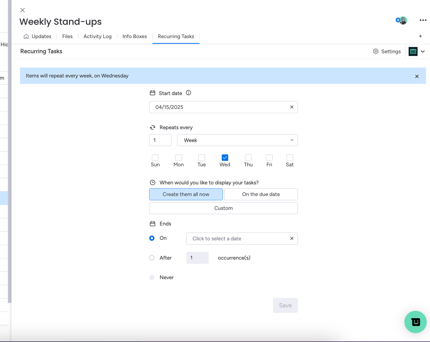430x342 pixels.
Task: Choose On the due date option
Action: coord(261,194)
